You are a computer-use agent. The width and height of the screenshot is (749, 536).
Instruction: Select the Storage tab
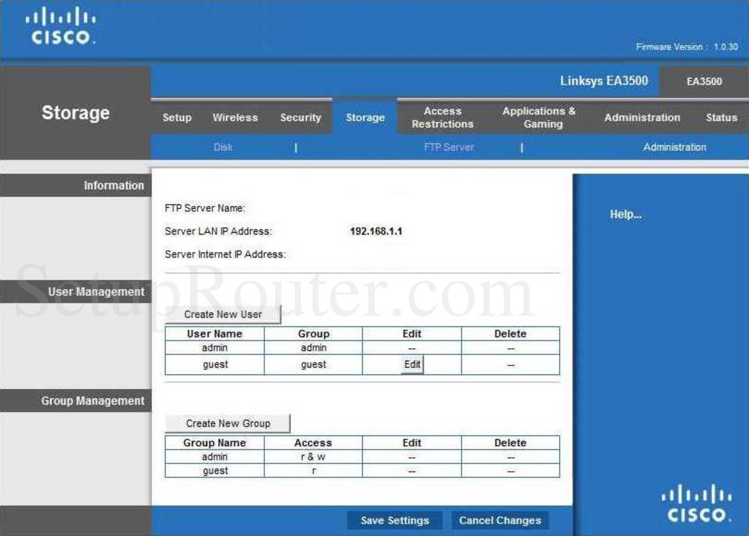pos(365,118)
